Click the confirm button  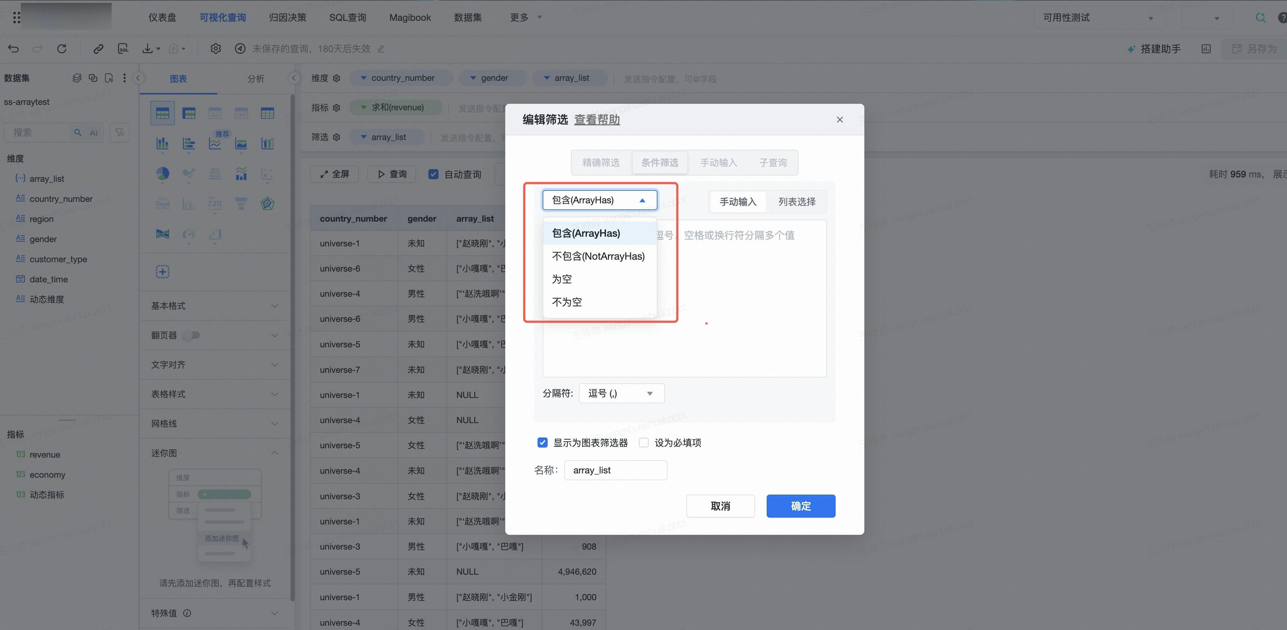tap(801, 506)
